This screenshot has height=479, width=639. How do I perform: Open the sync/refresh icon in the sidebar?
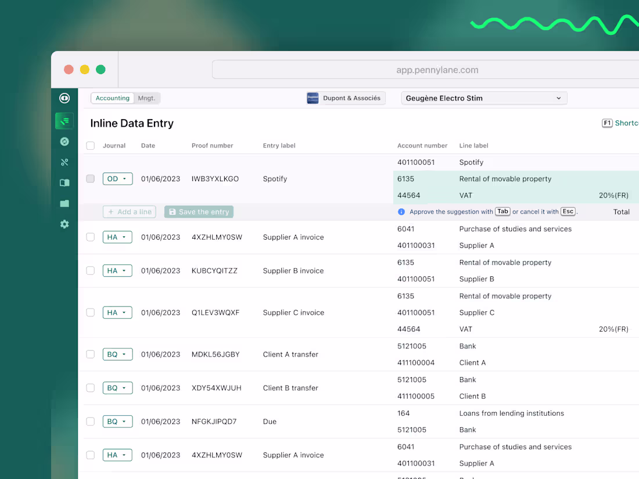pos(64,141)
